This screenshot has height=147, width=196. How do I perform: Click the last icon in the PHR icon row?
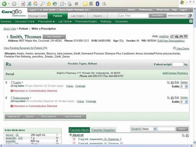point(186,36)
